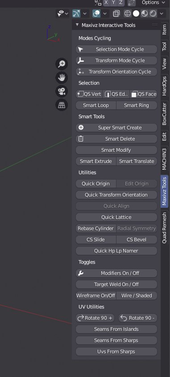Screen dimensions: 170x377
Task: Open overlays options dropdown arrow
Action: [x=105, y=14]
